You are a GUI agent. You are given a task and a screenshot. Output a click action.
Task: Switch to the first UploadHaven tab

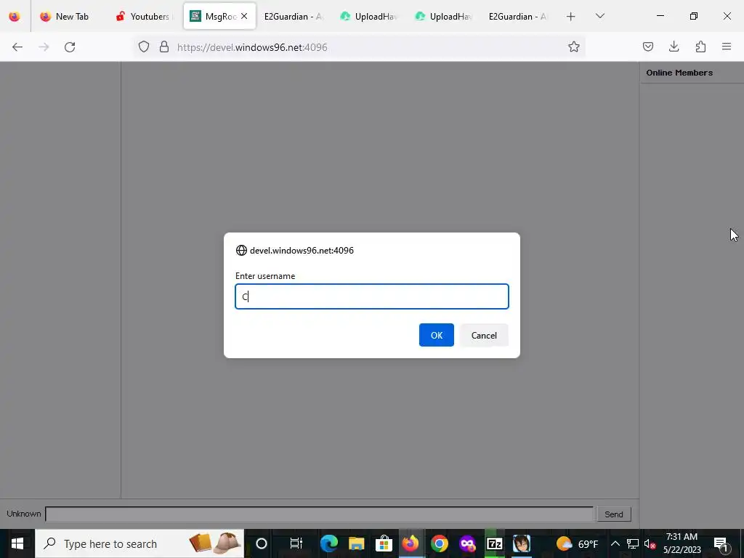click(368, 16)
